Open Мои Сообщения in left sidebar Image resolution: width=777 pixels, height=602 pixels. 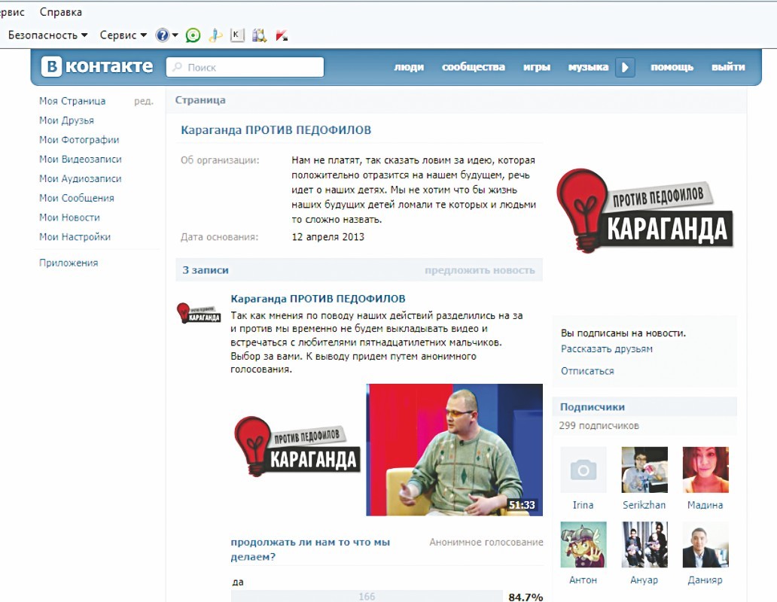pos(77,198)
